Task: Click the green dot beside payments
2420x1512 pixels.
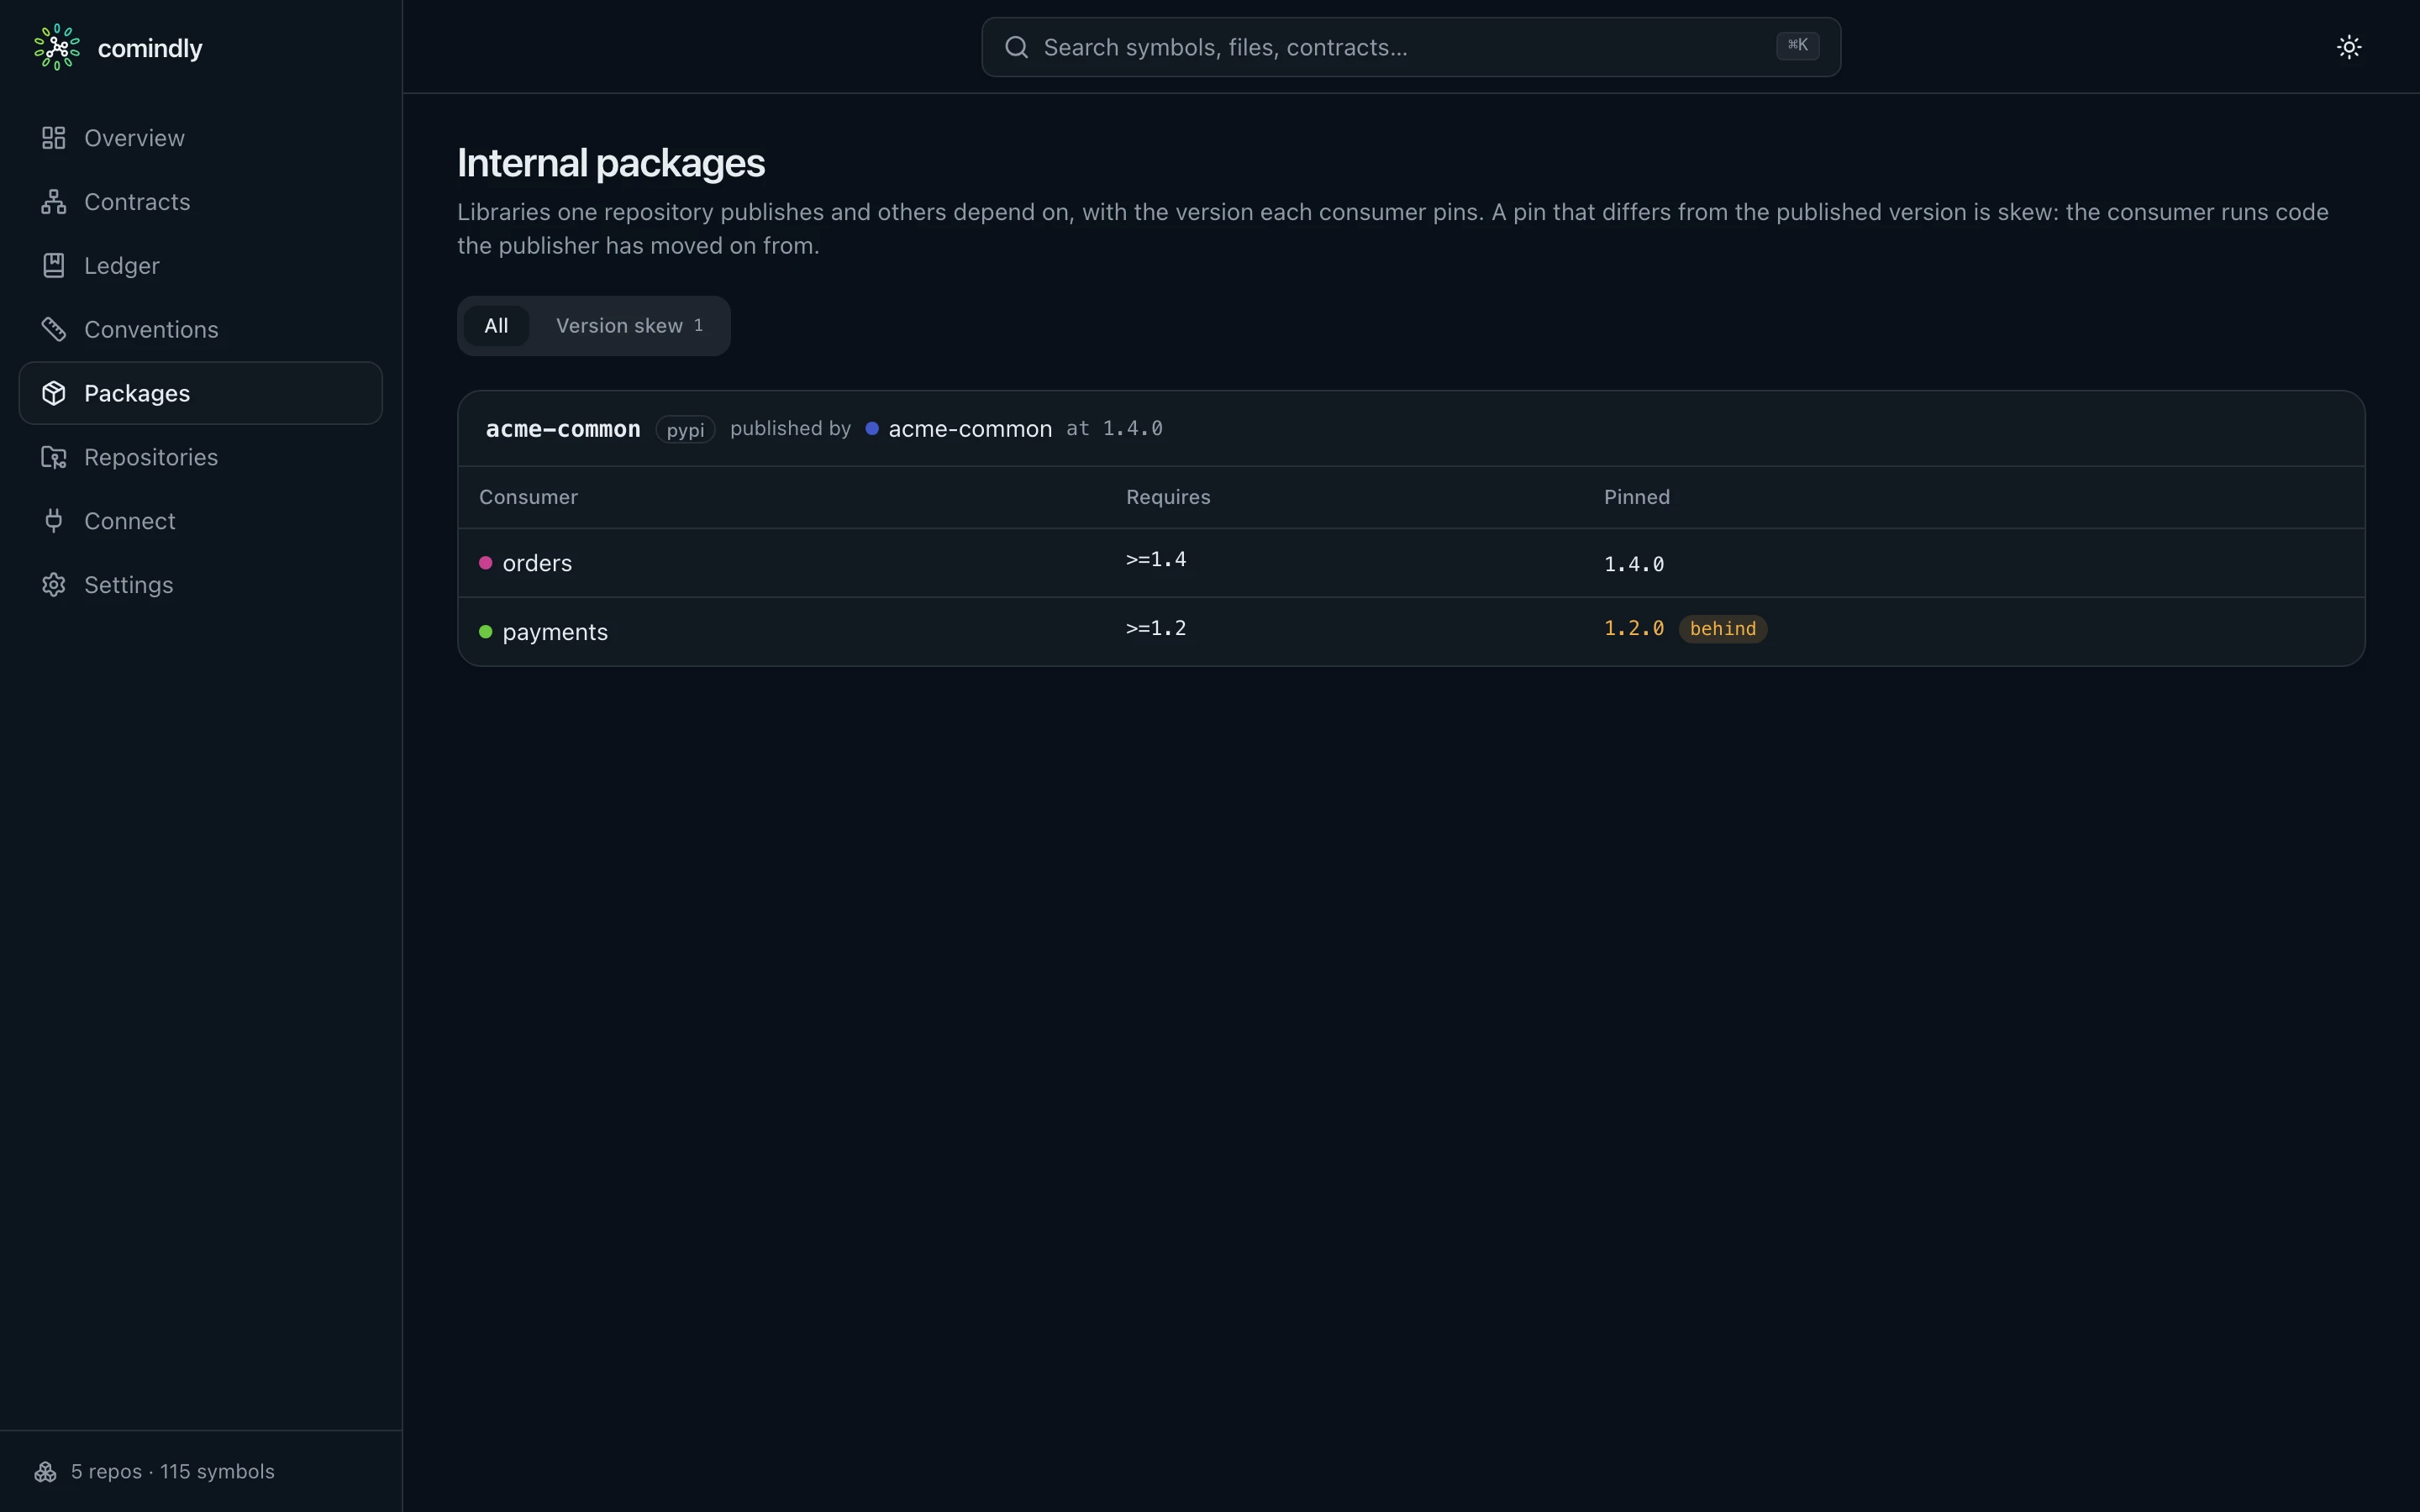Action: [486, 632]
